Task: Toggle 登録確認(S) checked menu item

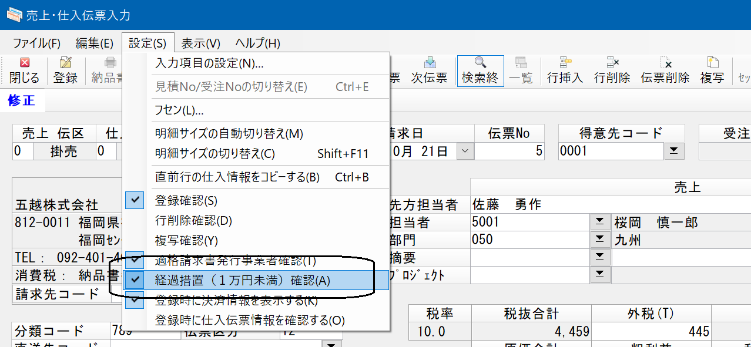Action: point(256,200)
